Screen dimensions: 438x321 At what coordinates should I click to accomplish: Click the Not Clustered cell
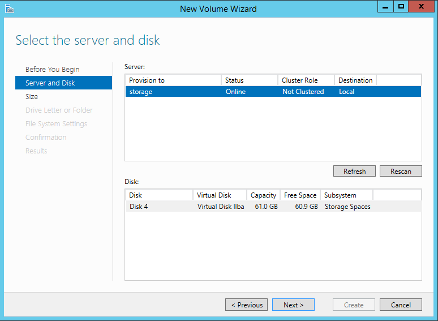point(303,92)
